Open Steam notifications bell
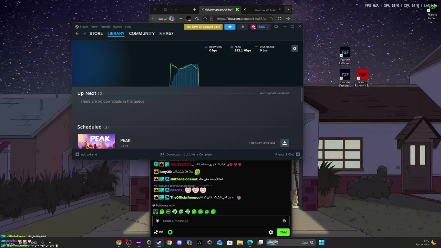The width and height of the screenshot is (441, 248). coord(243,27)
